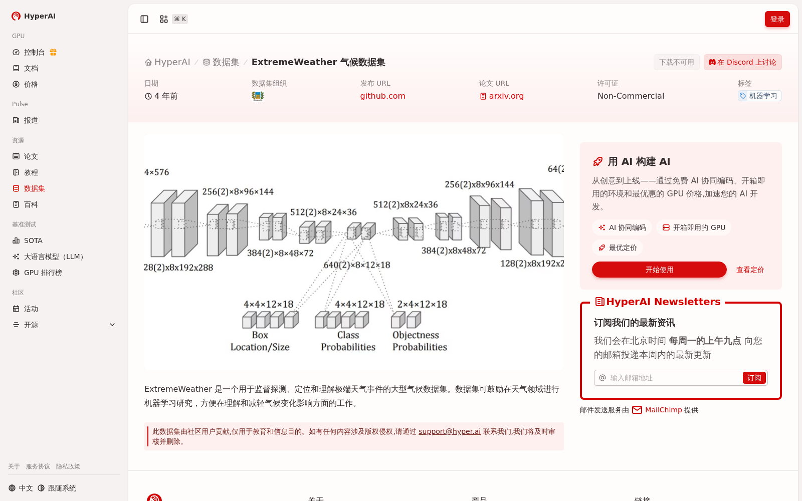Click the gift icon beside 控制台
This screenshot has width=802, height=501.
(x=53, y=52)
